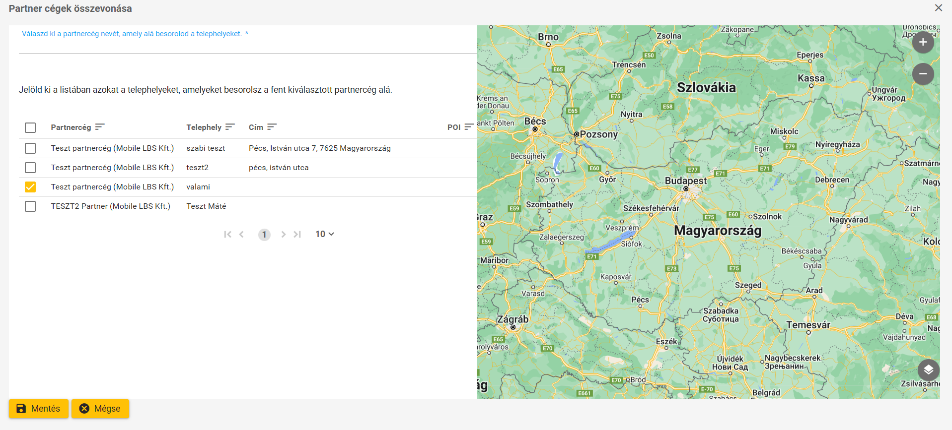The height and width of the screenshot is (430, 952).
Task: Click the Mégse cancel button
Action: click(x=100, y=409)
